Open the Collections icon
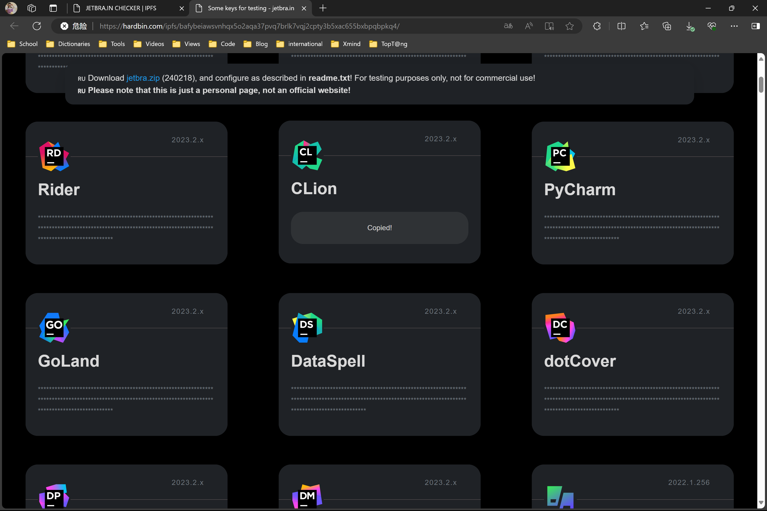Viewport: 767px width, 511px height. click(667, 26)
